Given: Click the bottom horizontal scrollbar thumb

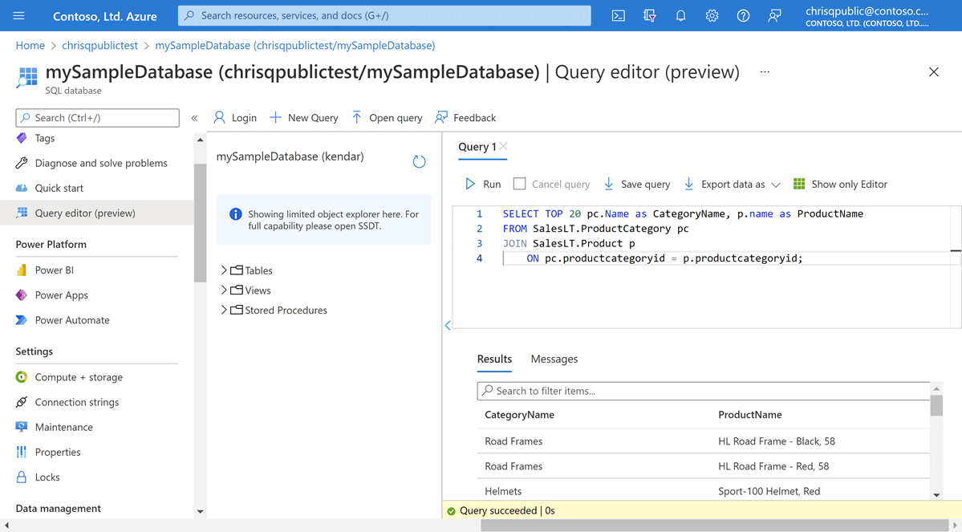Looking at the screenshot, I should coord(714,526).
